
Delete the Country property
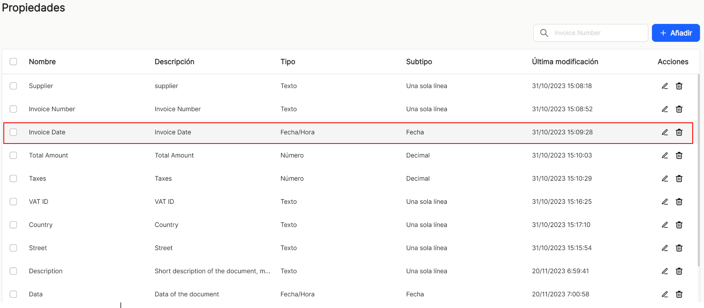[x=679, y=225]
